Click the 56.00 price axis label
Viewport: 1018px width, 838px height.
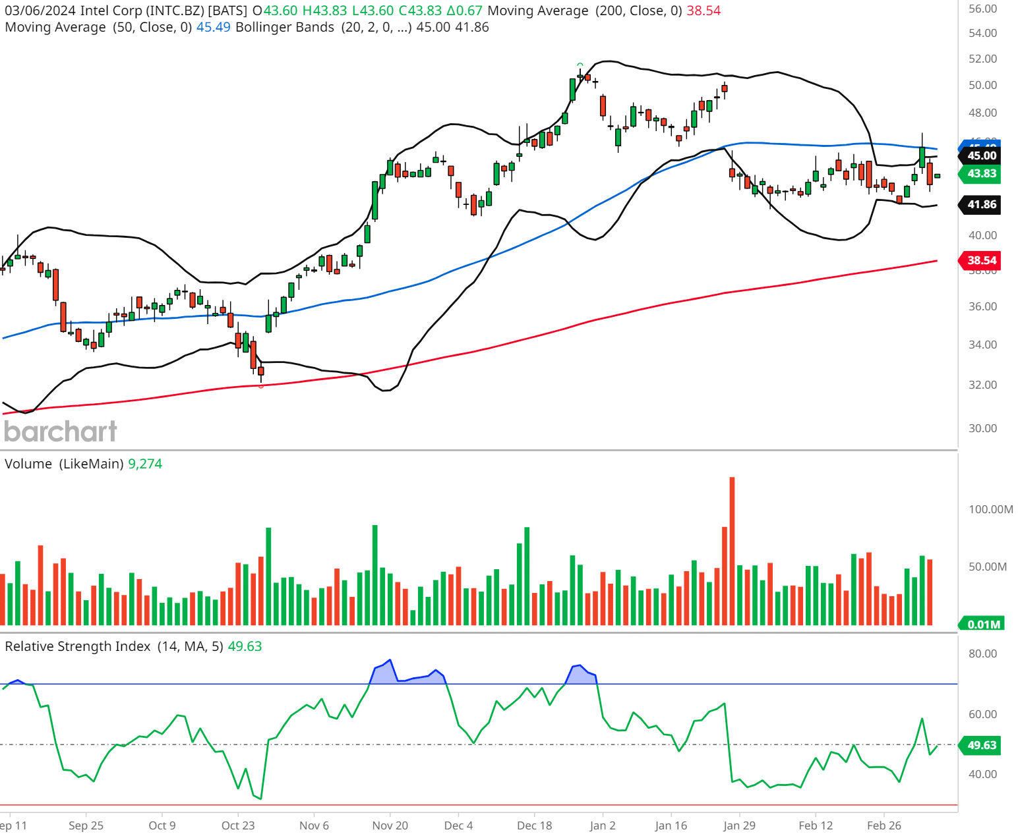(x=982, y=9)
